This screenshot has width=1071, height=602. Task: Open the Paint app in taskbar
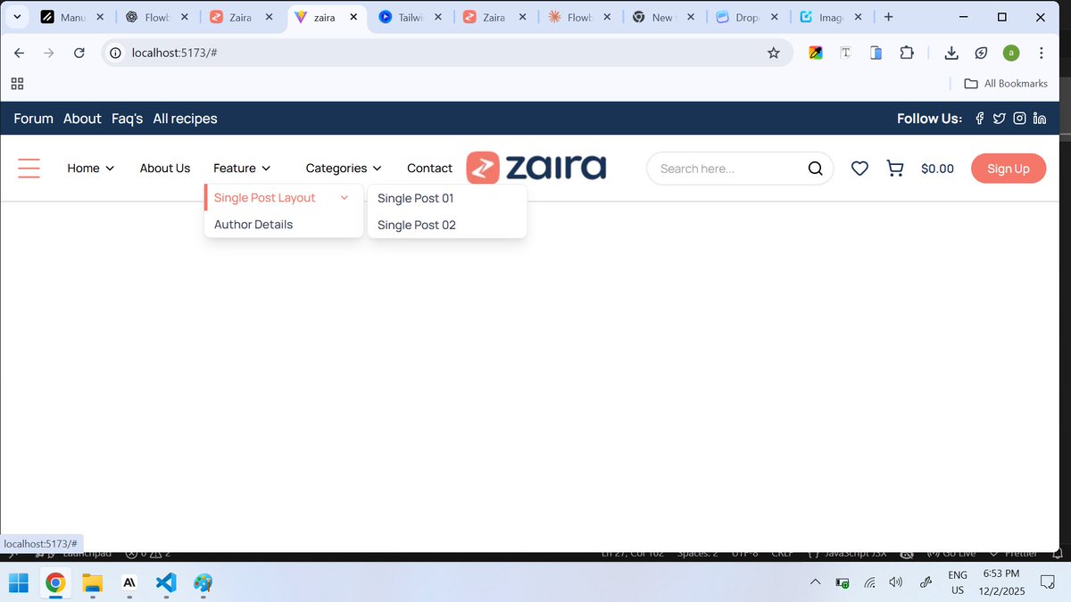(203, 583)
